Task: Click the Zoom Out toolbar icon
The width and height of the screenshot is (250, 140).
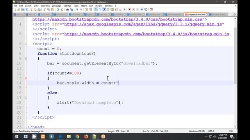Action: pos(81,9)
